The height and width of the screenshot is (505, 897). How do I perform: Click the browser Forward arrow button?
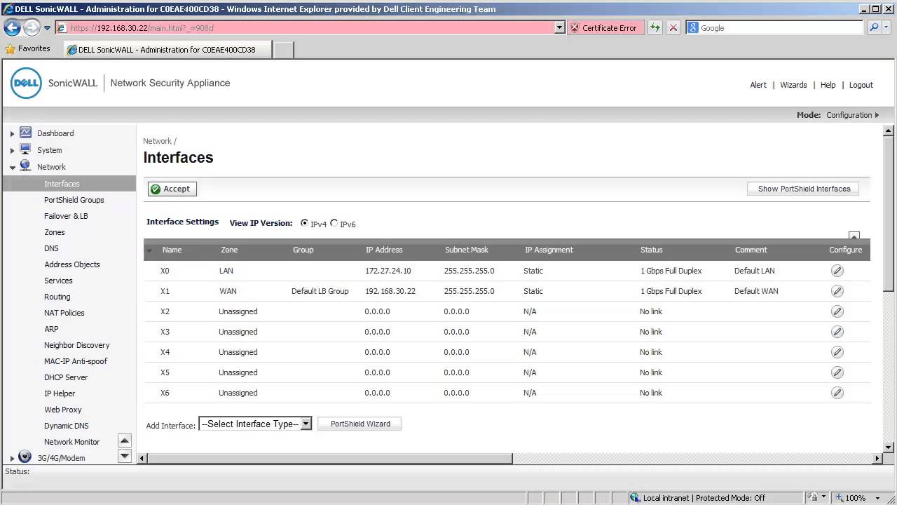pos(32,27)
